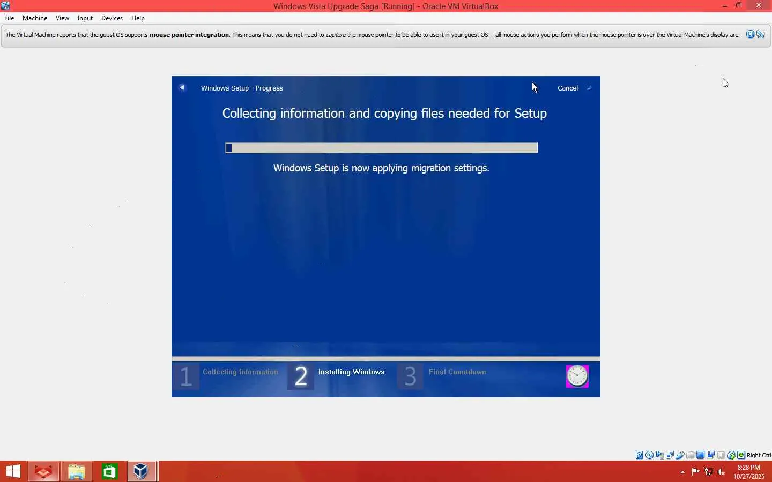Click the hard disk activity indicator

point(640,455)
